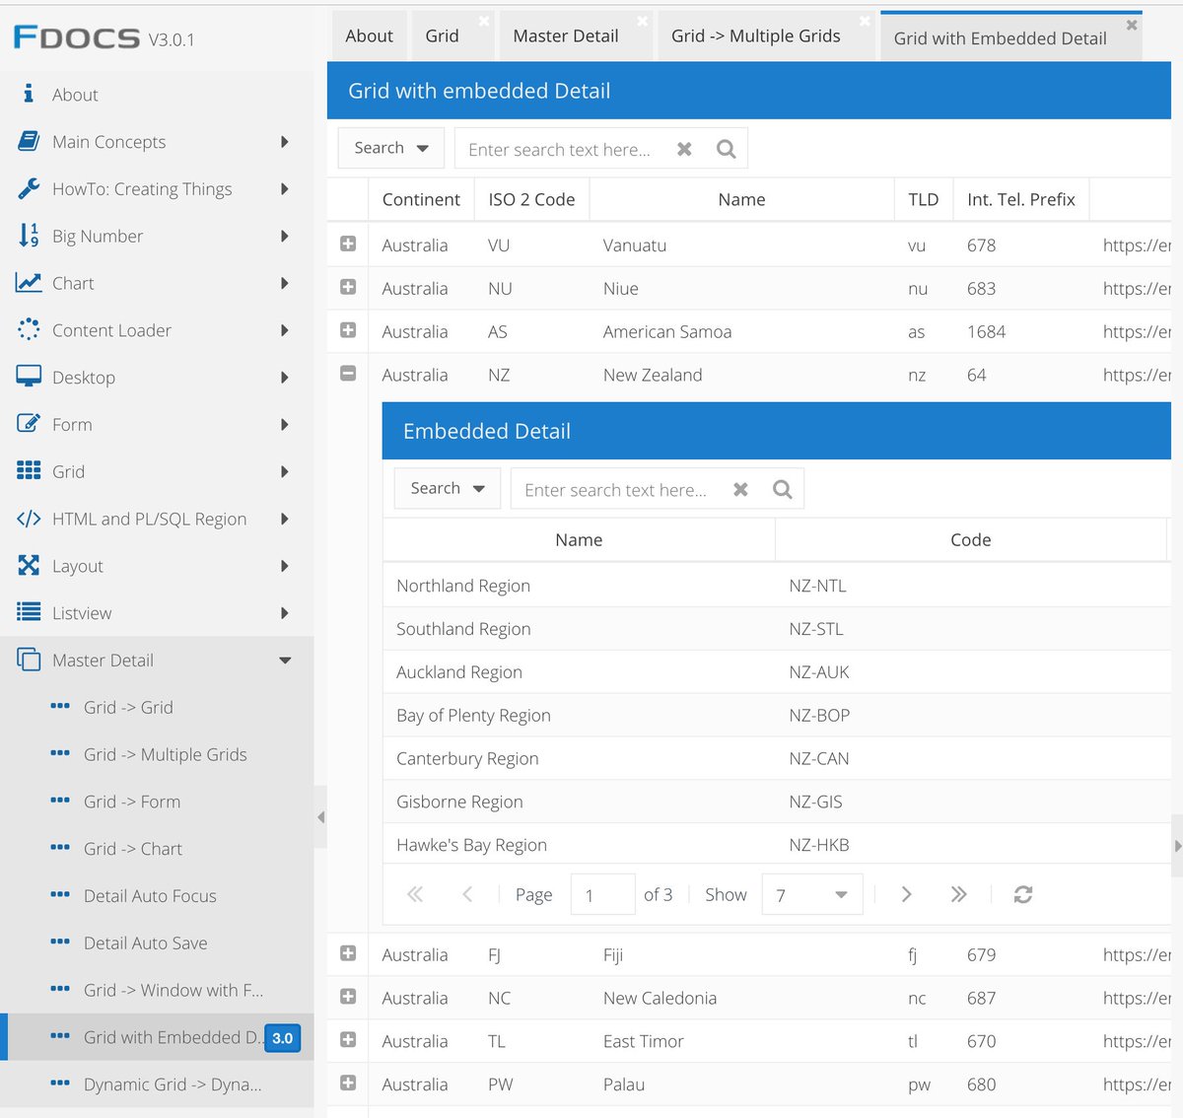
Task: Collapse the Master Detail menu section
Action: point(285,661)
